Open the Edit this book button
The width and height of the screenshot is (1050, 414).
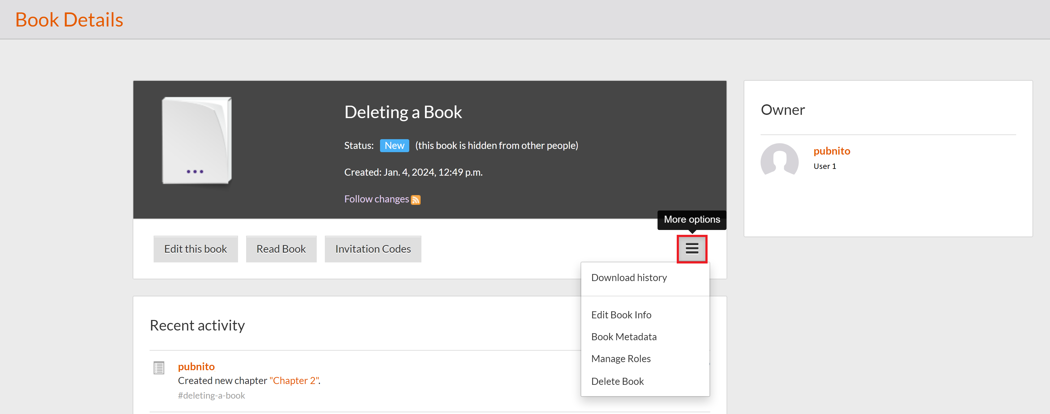[195, 249]
